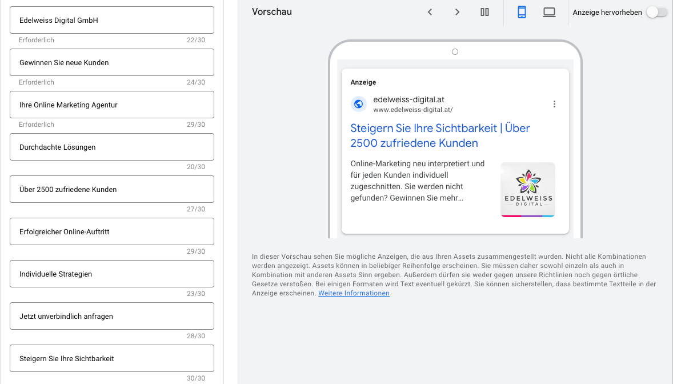Click the 27/30 character counter
This screenshot has height=384, width=673.
tap(196, 209)
